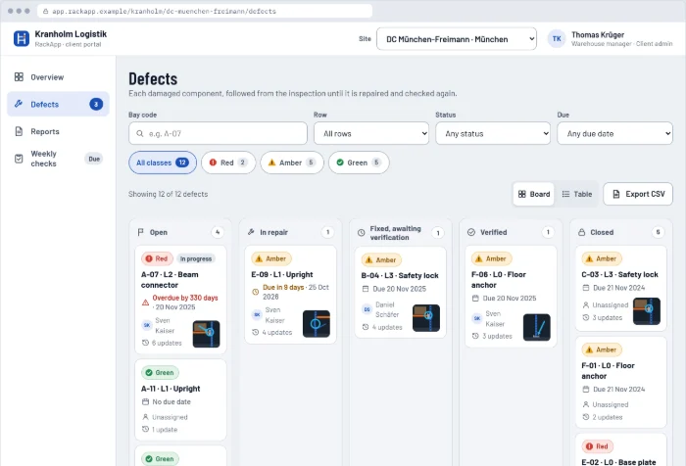Click the Weekly checks clipboard icon
686x466 pixels.
(19, 159)
